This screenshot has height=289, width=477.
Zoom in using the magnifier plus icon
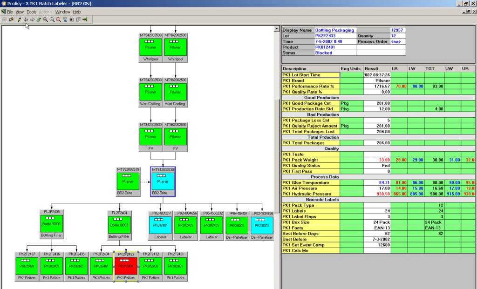(46, 20)
